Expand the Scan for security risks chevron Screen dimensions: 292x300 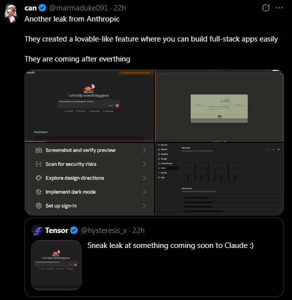(144, 164)
